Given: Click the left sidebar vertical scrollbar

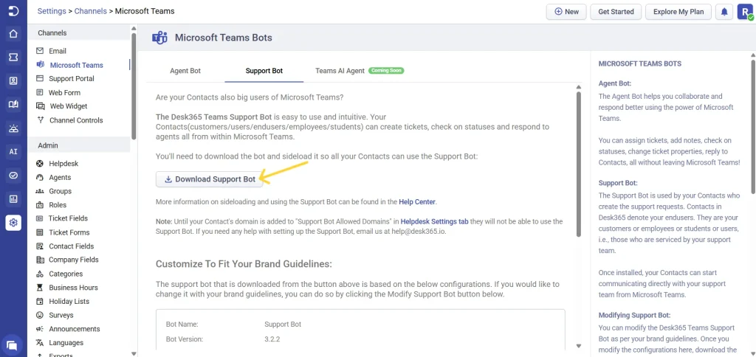Looking at the screenshot, I should (x=134, y=87).
